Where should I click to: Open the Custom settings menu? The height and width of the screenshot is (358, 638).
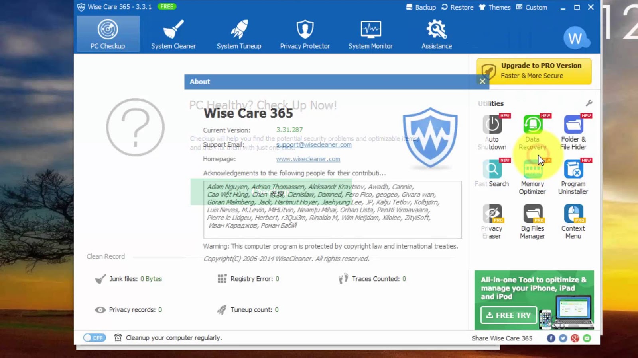click(x=532, y=7)
